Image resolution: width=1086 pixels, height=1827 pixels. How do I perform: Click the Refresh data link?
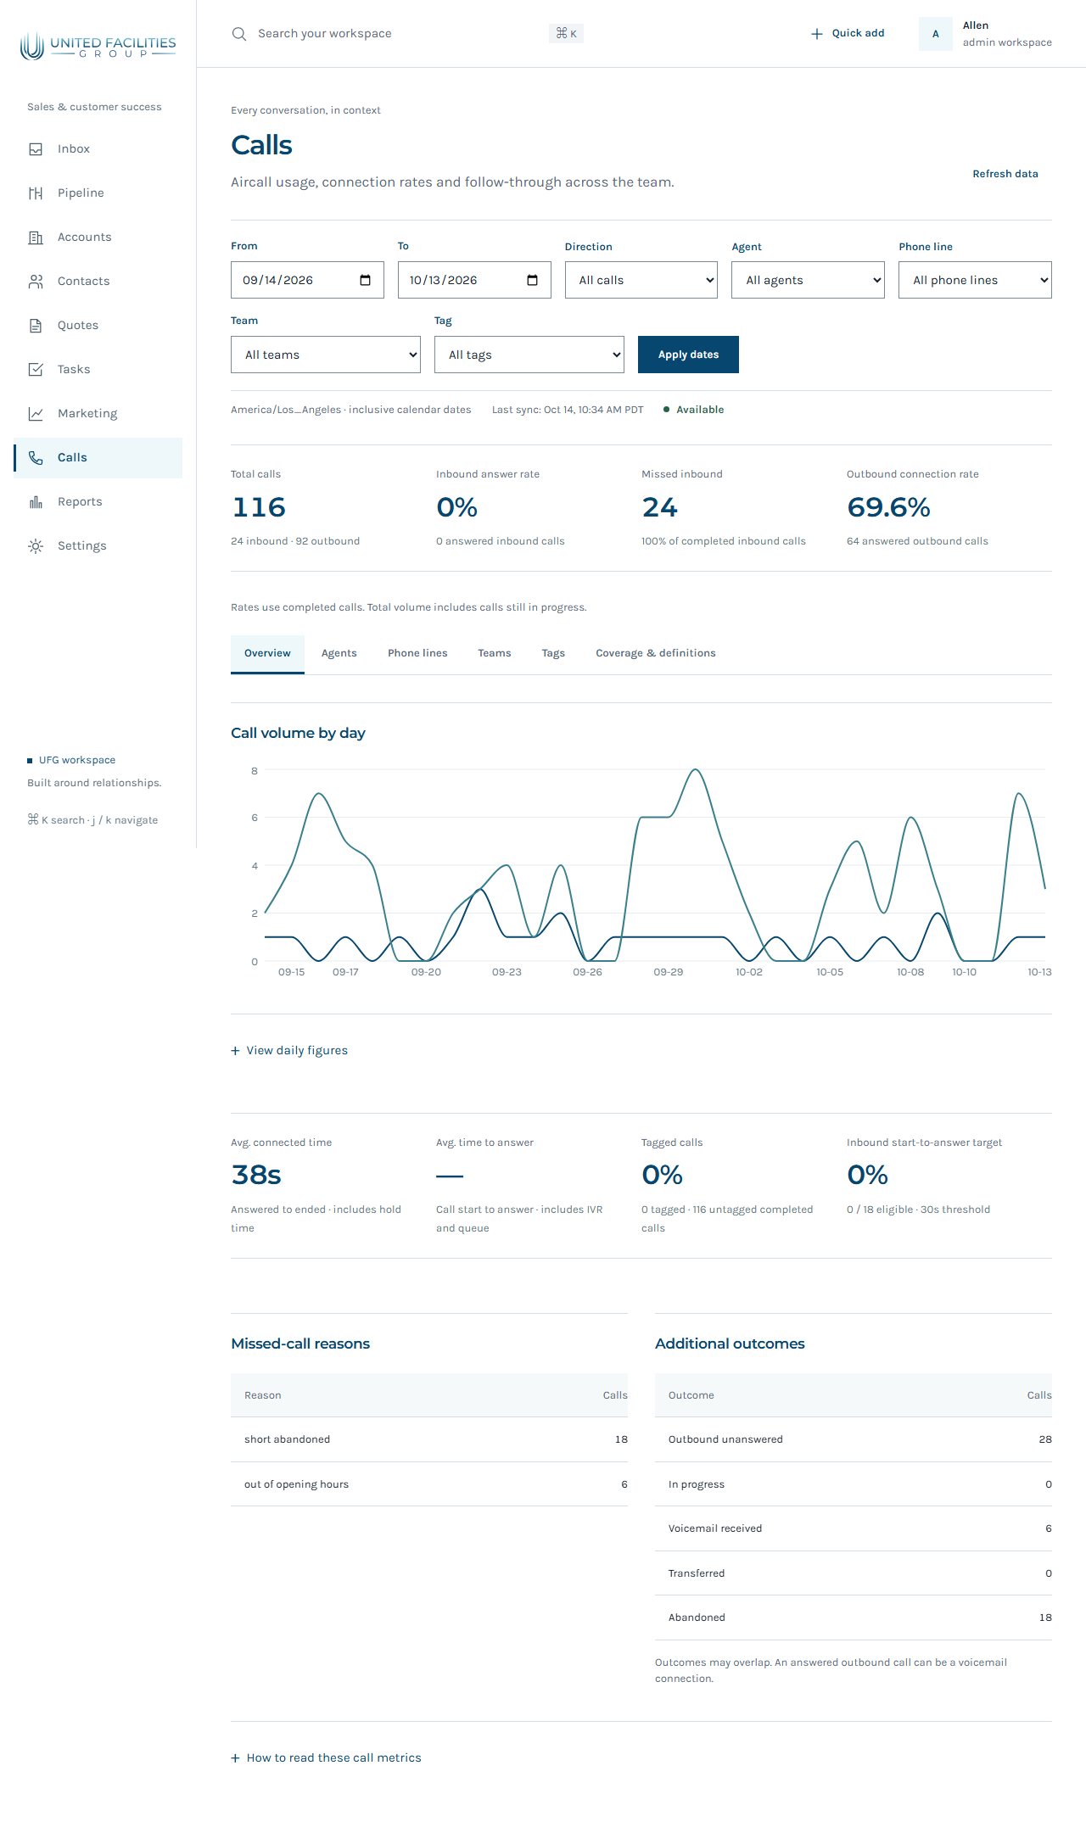pyautogui.click(x=1005, y=174)
